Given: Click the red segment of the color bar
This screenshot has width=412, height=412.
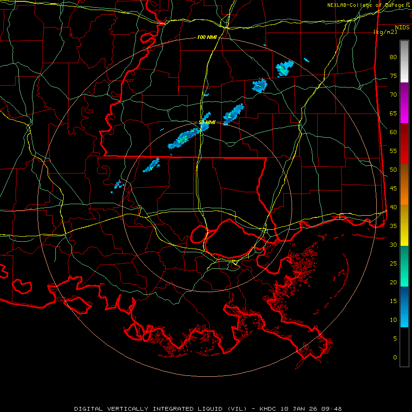Looking at the screenshot, I should point(404,144).
